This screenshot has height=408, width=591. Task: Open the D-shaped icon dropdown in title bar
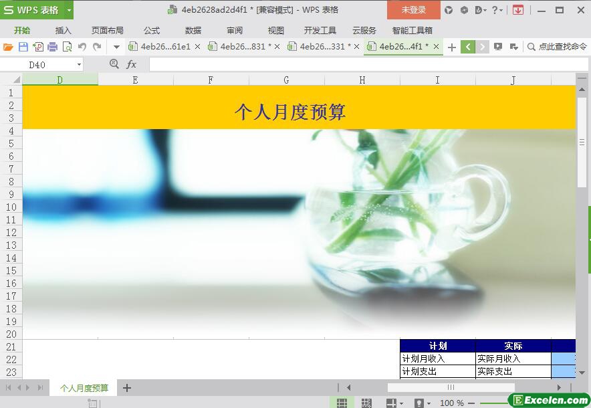(481, 10)
